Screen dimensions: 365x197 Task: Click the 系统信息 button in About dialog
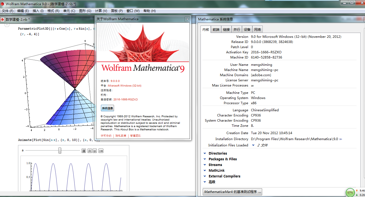click(107, 108)
